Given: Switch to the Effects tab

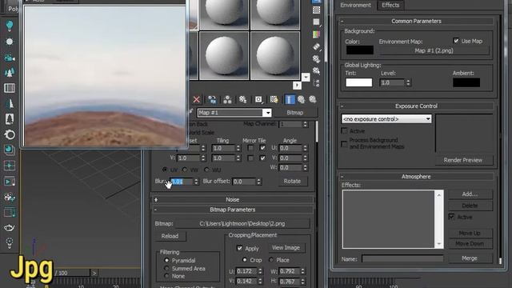Looking at the screenshot, I should tap(390, 5).
